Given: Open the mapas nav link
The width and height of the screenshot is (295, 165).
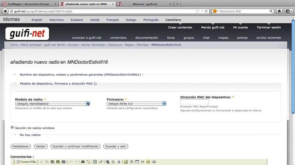Looking at the screenshot, I should click(223, 38).
